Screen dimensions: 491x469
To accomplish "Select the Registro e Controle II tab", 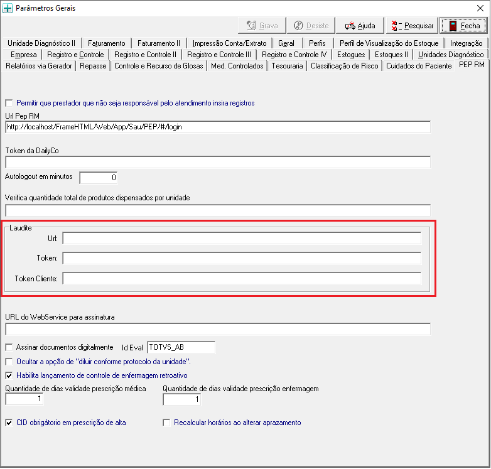I will point(145,55).
